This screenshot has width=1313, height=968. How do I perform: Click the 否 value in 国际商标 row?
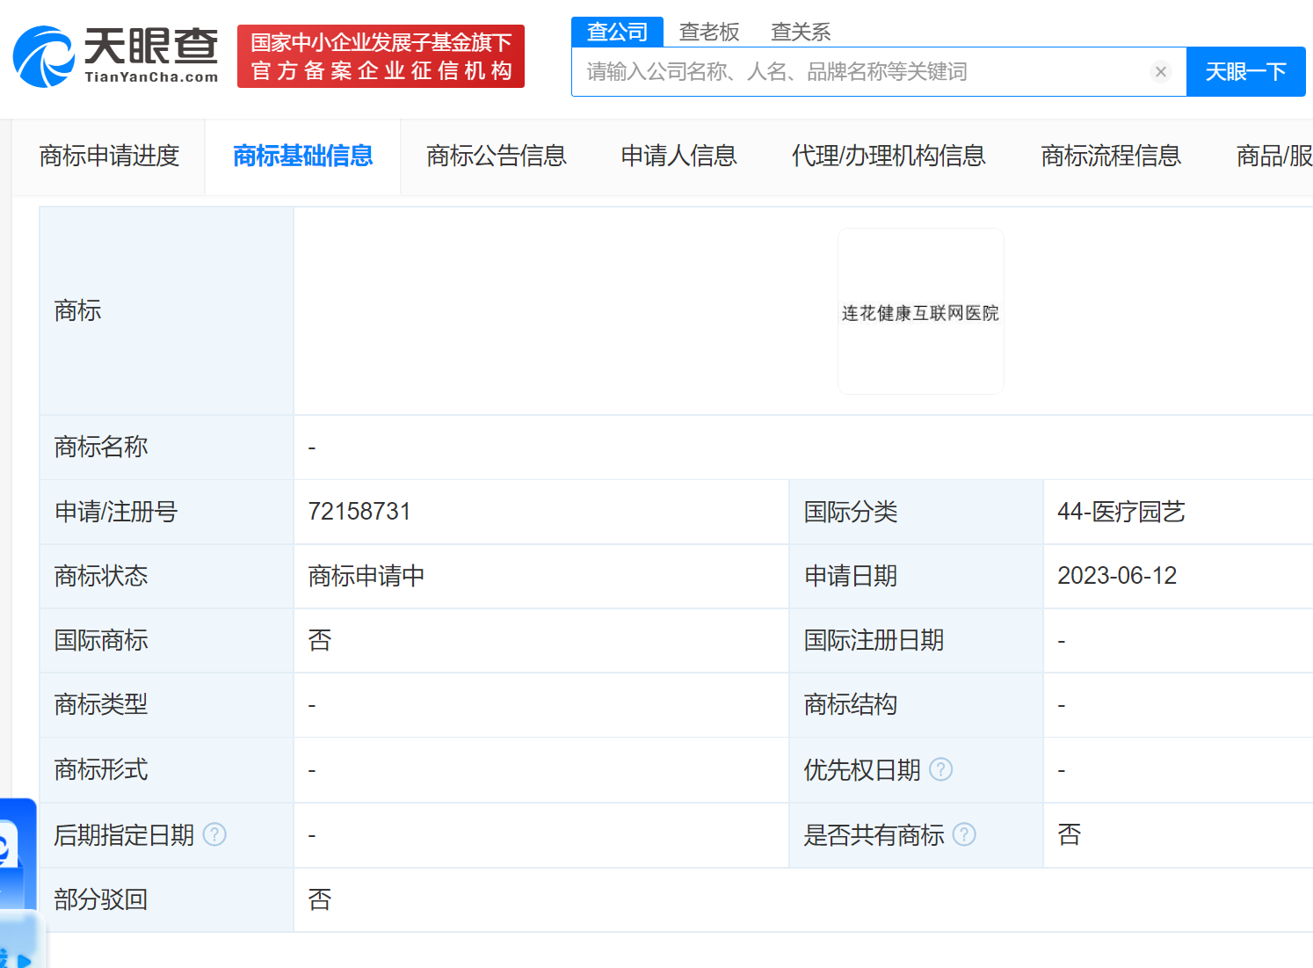tap(320, 640)
